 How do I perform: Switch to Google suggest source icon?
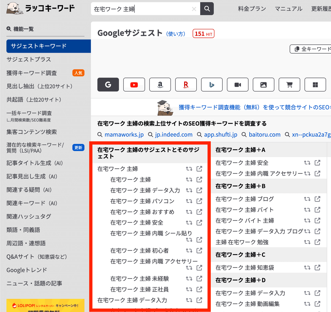pos(108,84)
